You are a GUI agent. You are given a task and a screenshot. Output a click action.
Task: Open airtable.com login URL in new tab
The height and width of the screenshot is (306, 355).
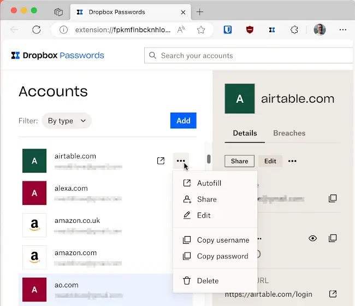click(x=333, y=294)
